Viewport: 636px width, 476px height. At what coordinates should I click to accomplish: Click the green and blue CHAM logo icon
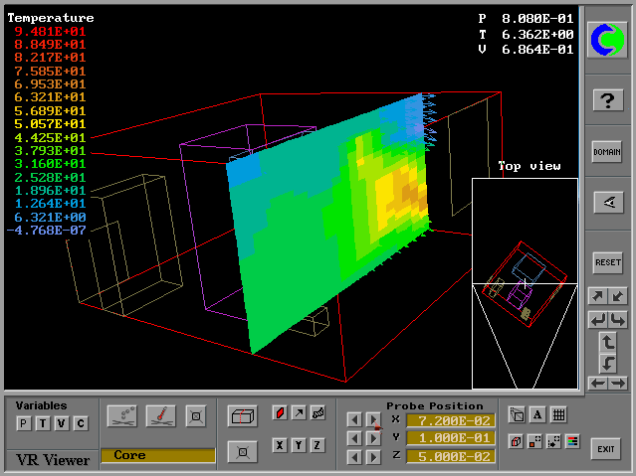(607, 39)
